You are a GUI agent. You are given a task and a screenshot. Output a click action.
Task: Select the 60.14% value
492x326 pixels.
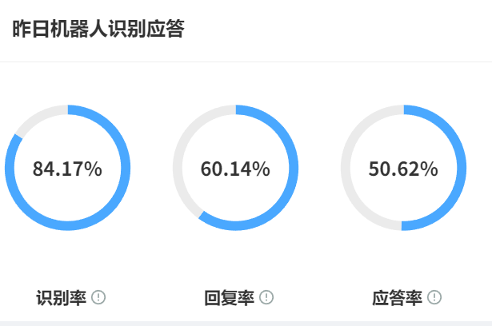point(235,169)
